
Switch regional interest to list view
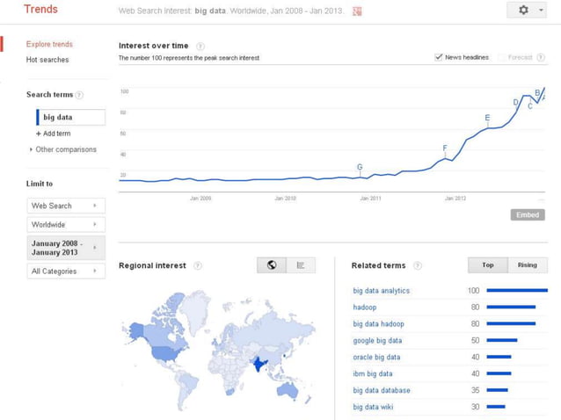[300, 264]
